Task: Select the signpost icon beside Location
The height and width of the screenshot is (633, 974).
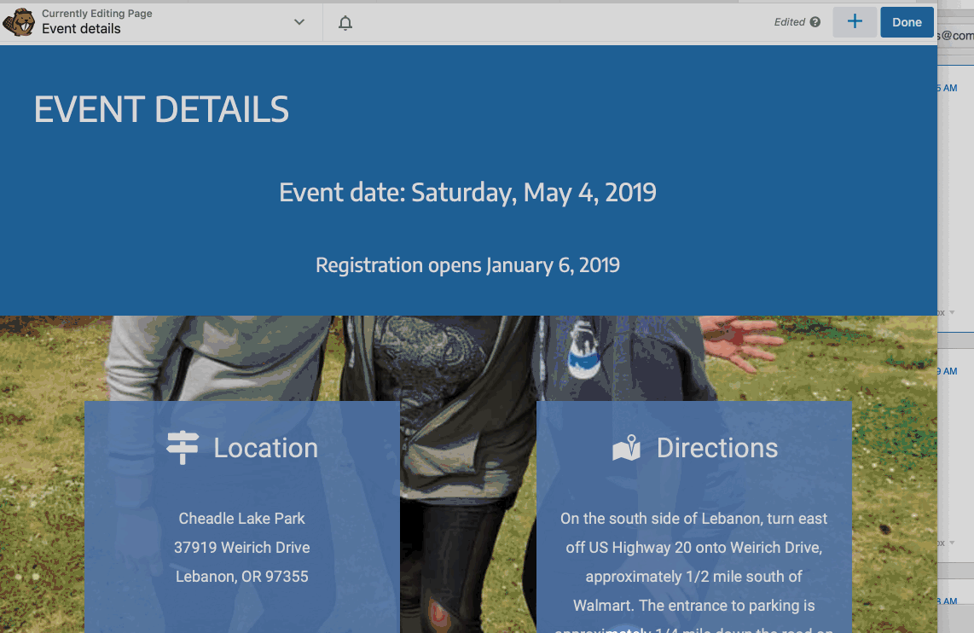Action: [183, 448]
